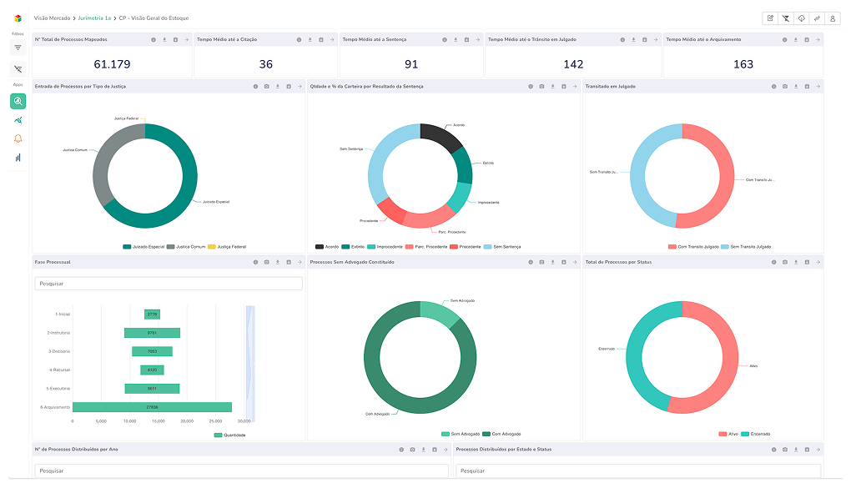Image resolution: width=851 pixels, height=488 pixels.
Task: Take snapshot of Fase Processual chart
Action: pyautogui.click(x=266, y=262)
